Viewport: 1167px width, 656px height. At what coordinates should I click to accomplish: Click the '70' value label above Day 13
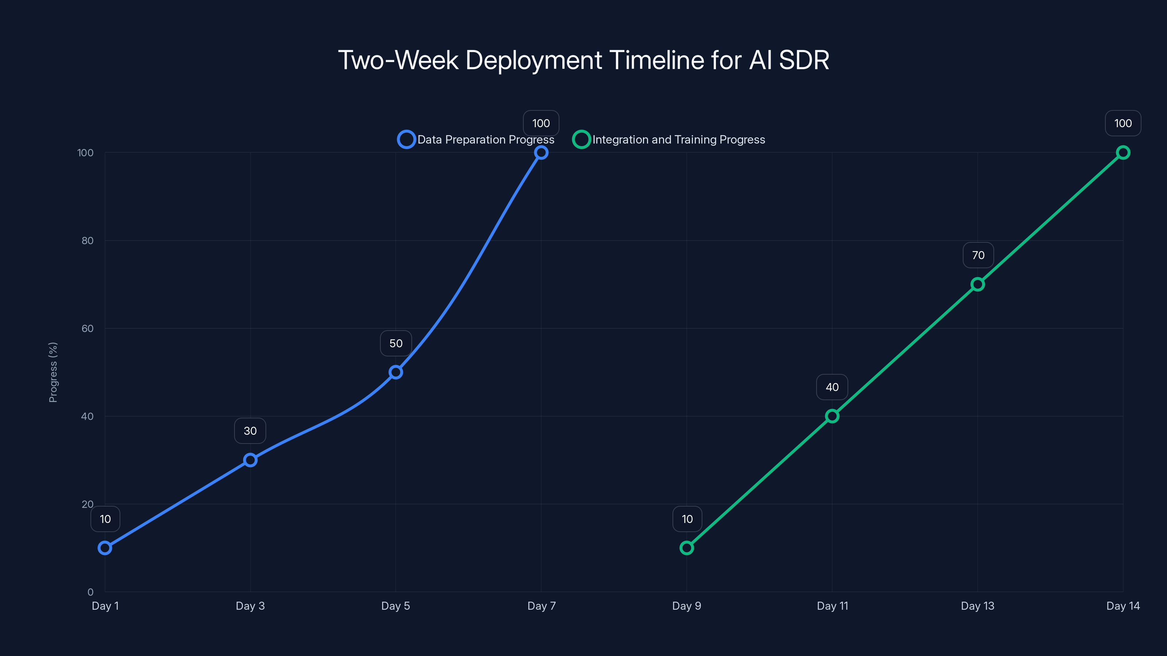978,255
